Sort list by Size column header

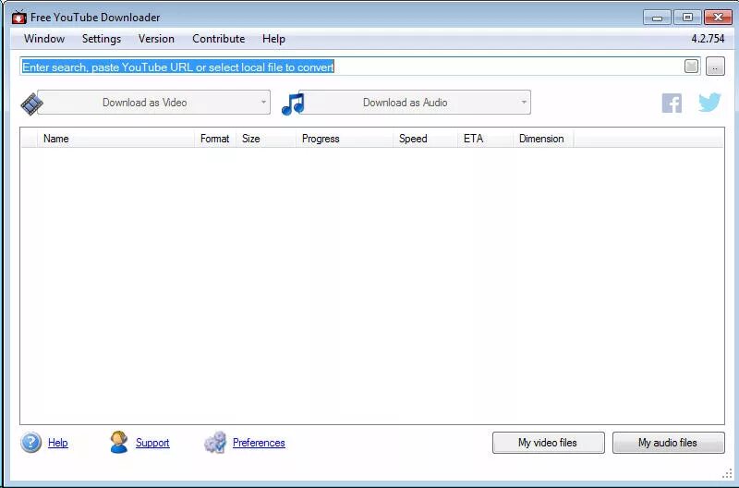pyautogui.click(x=266, y=139)
